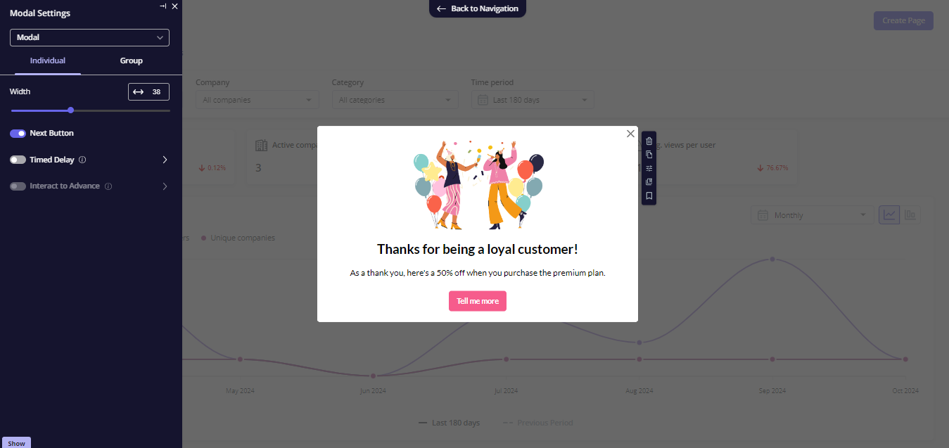This screenshot has height=448, width=949.
Task: Change Time period from Last 180 days
Action: pyautogui.click(x=532, y=99)
